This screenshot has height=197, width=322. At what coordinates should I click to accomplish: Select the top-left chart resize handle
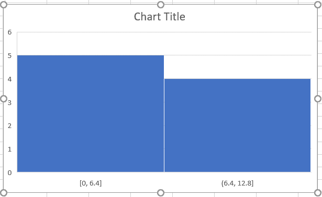[x=4, y=5]
